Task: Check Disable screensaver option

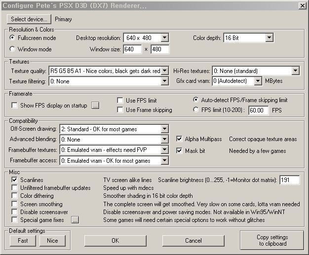Action: [x=15, y=212]
